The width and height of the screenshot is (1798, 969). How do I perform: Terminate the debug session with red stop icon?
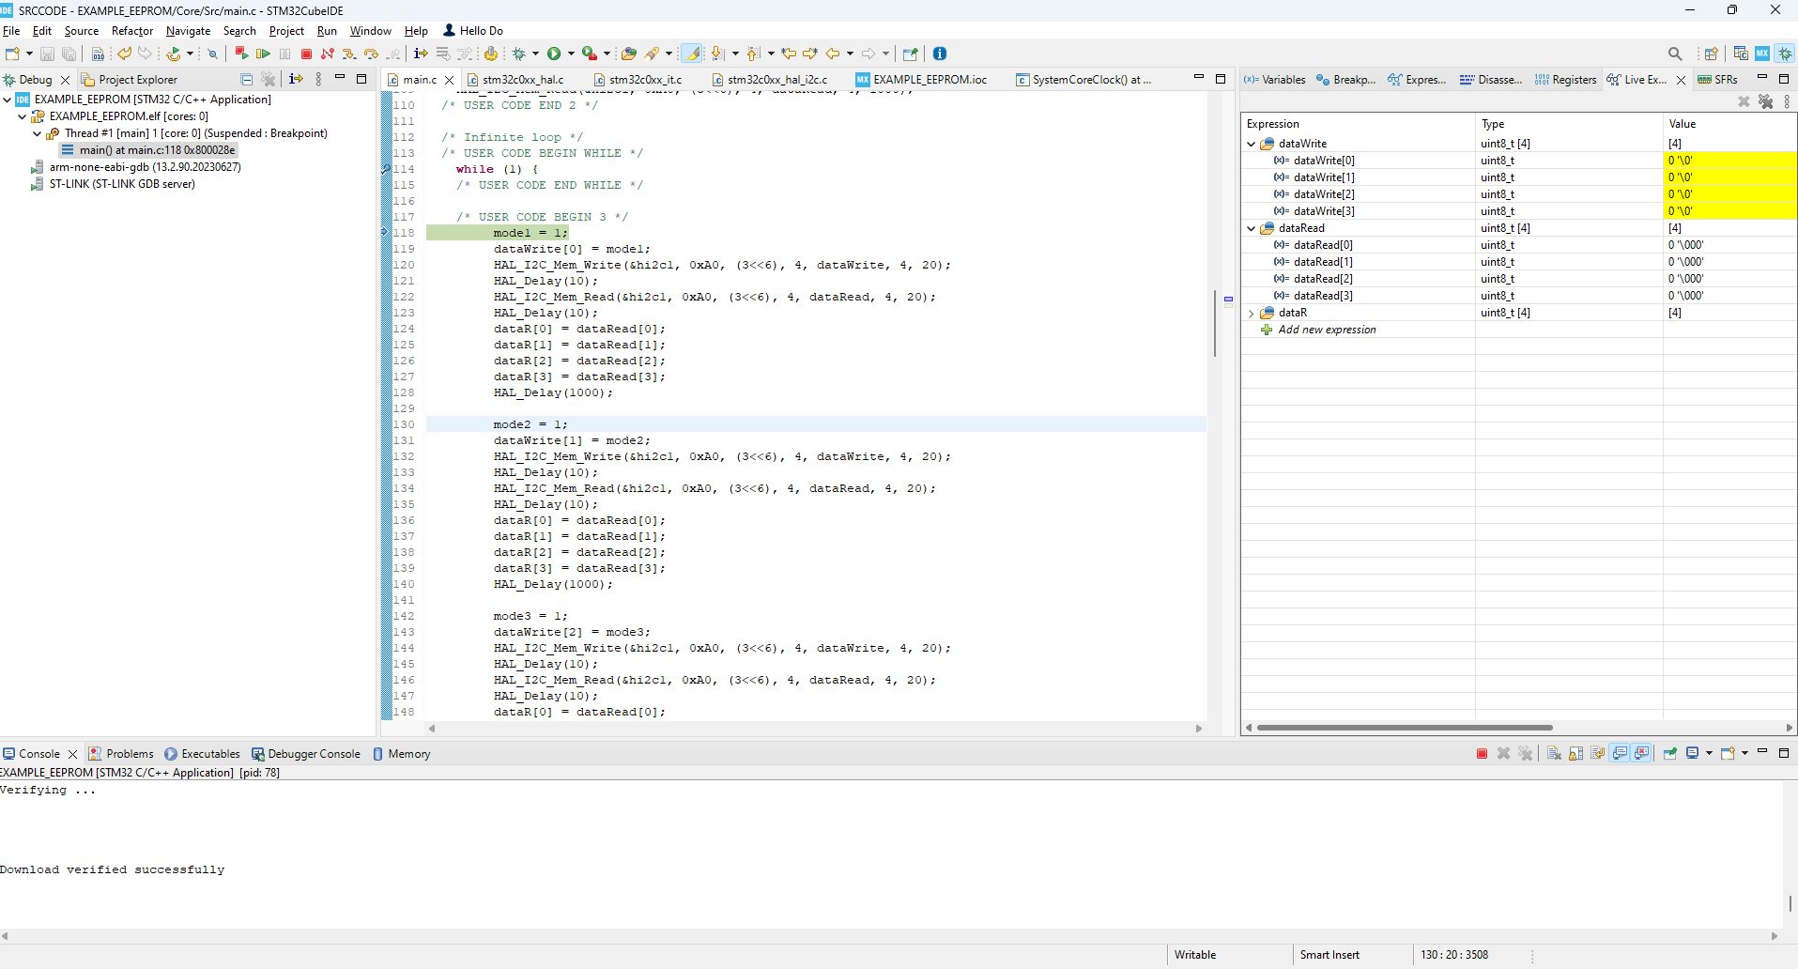[x=306, y=54]
